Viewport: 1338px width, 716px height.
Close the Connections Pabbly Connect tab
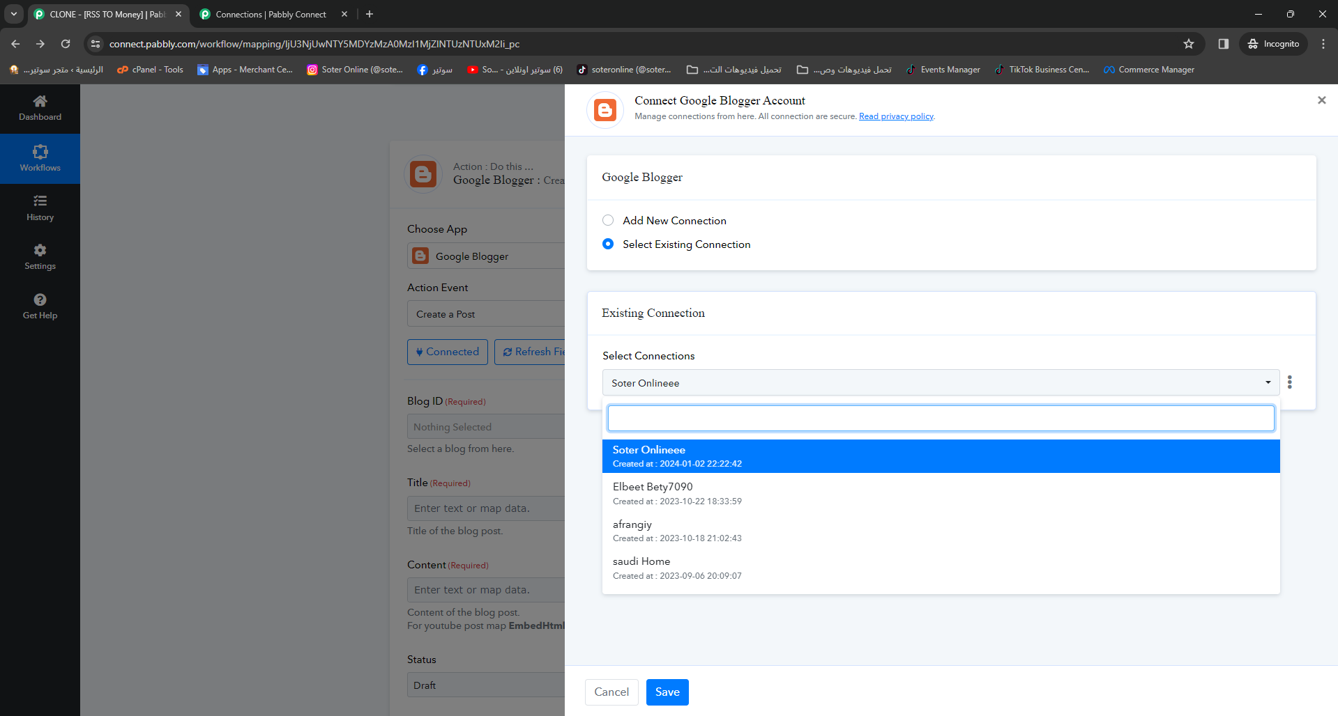344,14
